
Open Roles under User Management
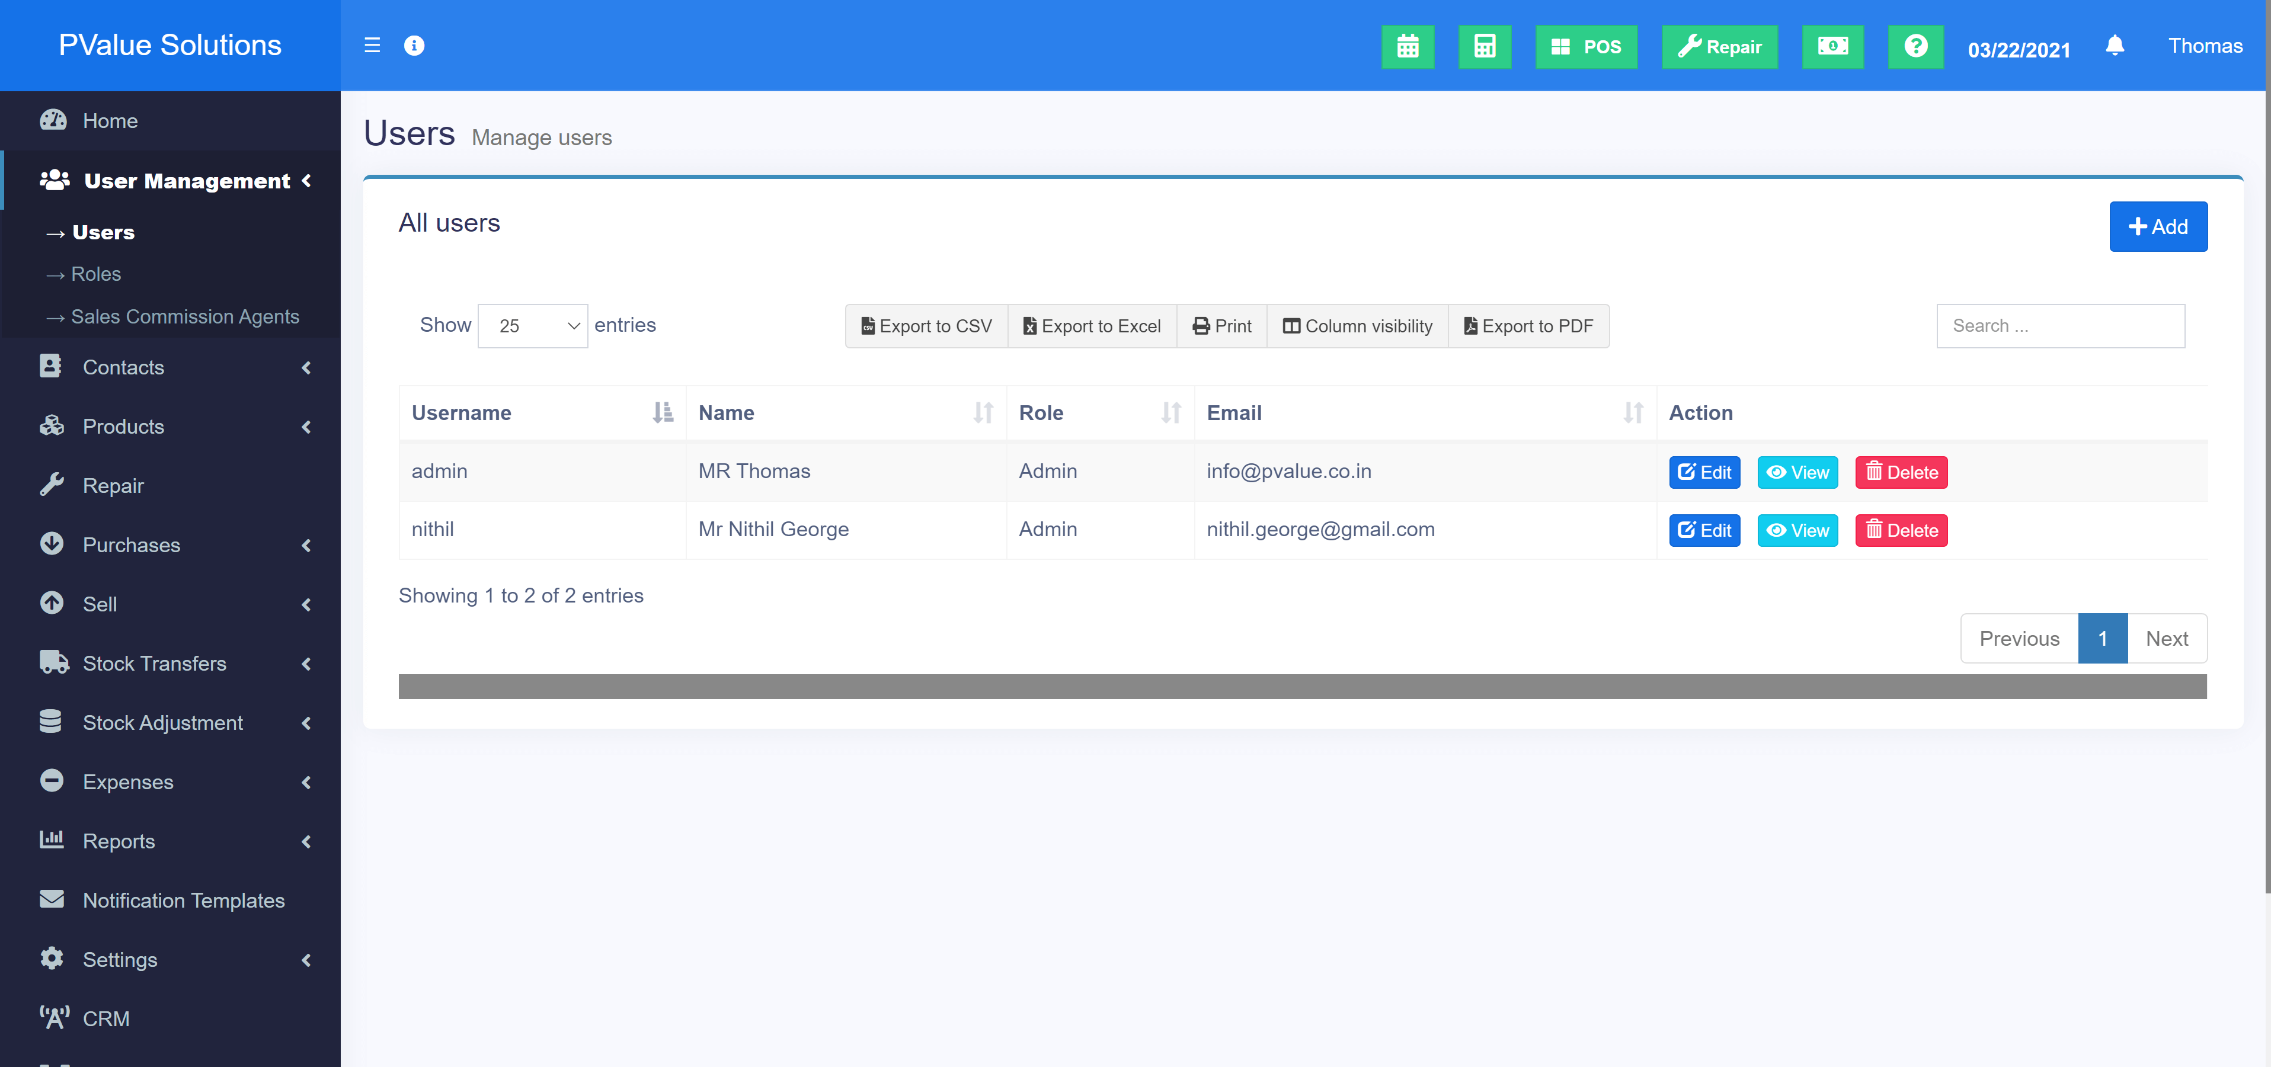click(95, 274)
